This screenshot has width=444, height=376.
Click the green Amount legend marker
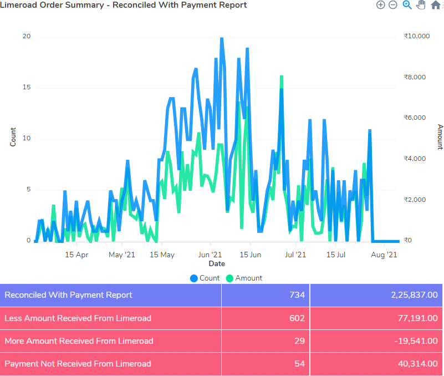click(229, 278)
